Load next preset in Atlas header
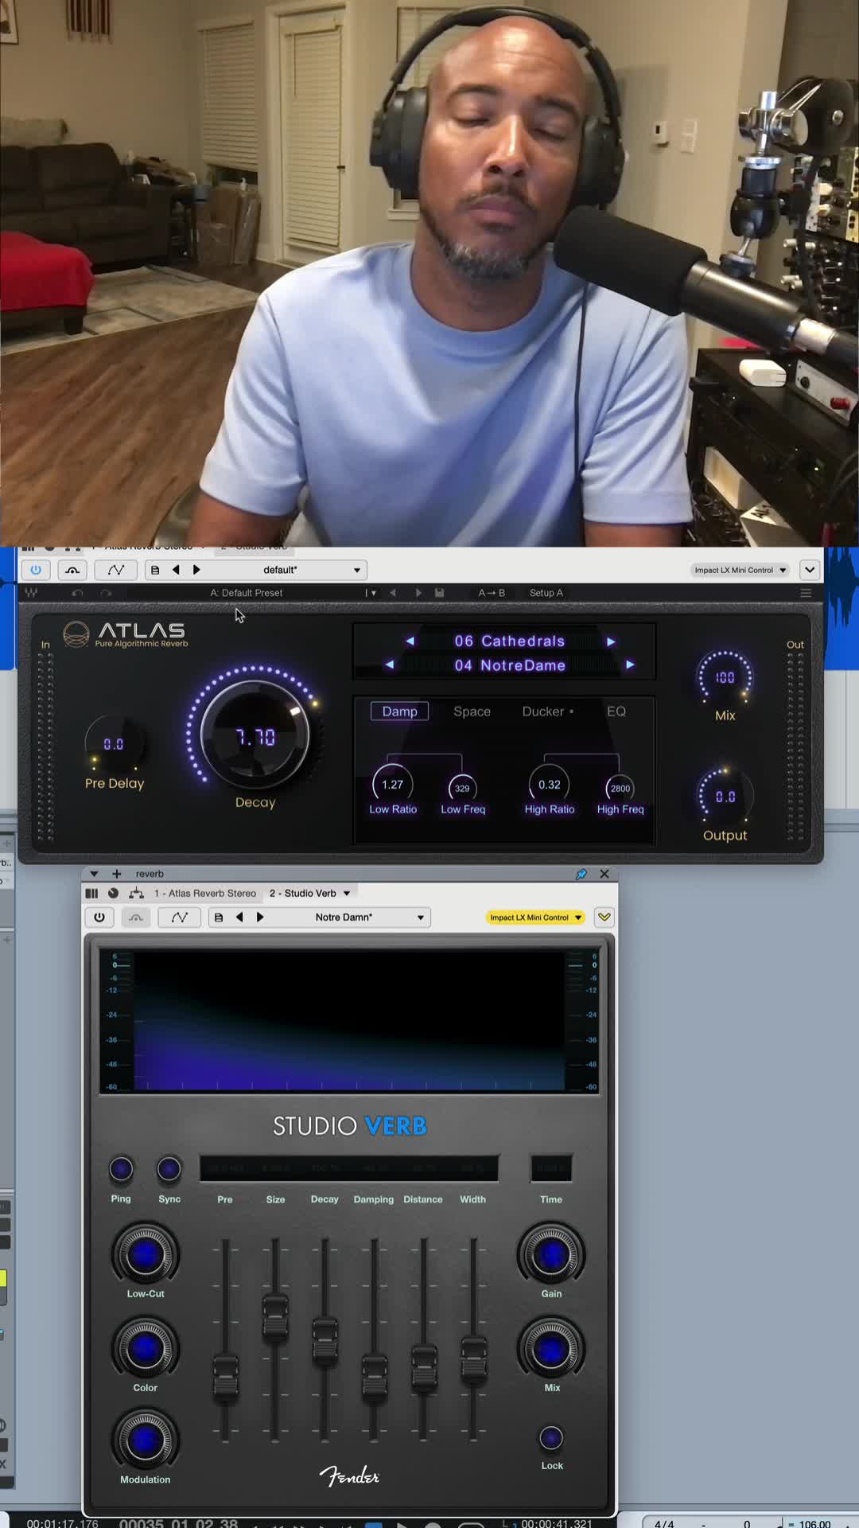 click(x=196, y=570)
